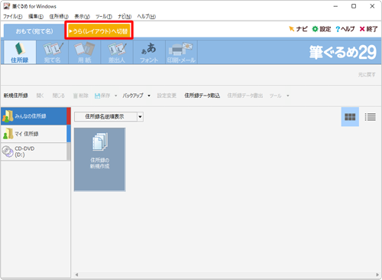Click 住所録データ取込 import button
Image resolution: width=382 pixels, height=280 pixels.
point(202,96)
